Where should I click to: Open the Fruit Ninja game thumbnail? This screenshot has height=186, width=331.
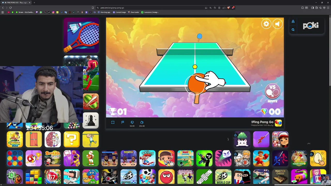coord(91,101)
